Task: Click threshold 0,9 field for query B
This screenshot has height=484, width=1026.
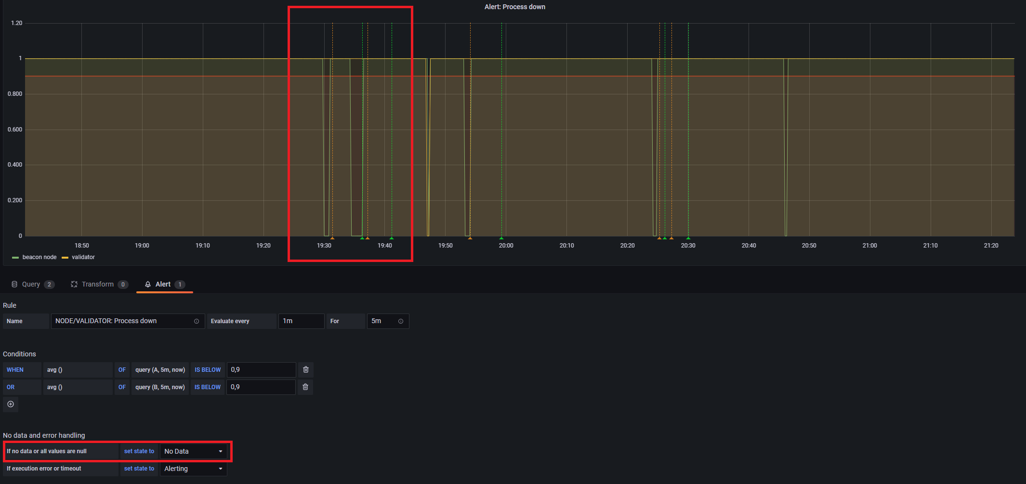Action: tap(261, 387)
